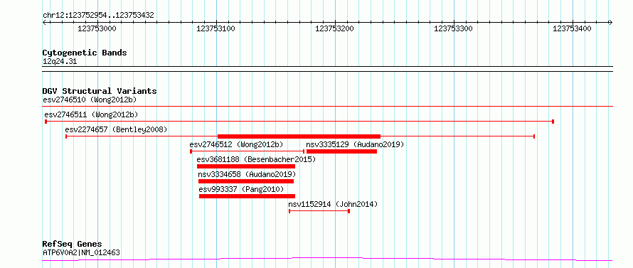633x268 pixels.
Task: Select the RefSeq Genes track title
Action: pyautogui.click(x=73, y=245)
